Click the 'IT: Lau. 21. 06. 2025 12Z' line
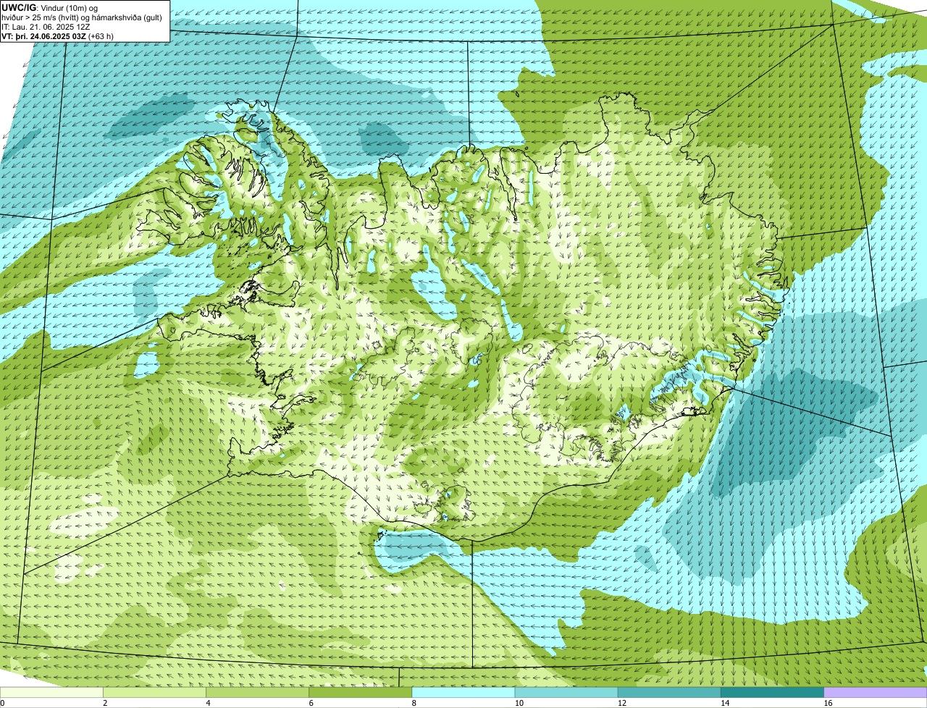Viewport: 927px width, 708px height. tap(46, 27)
